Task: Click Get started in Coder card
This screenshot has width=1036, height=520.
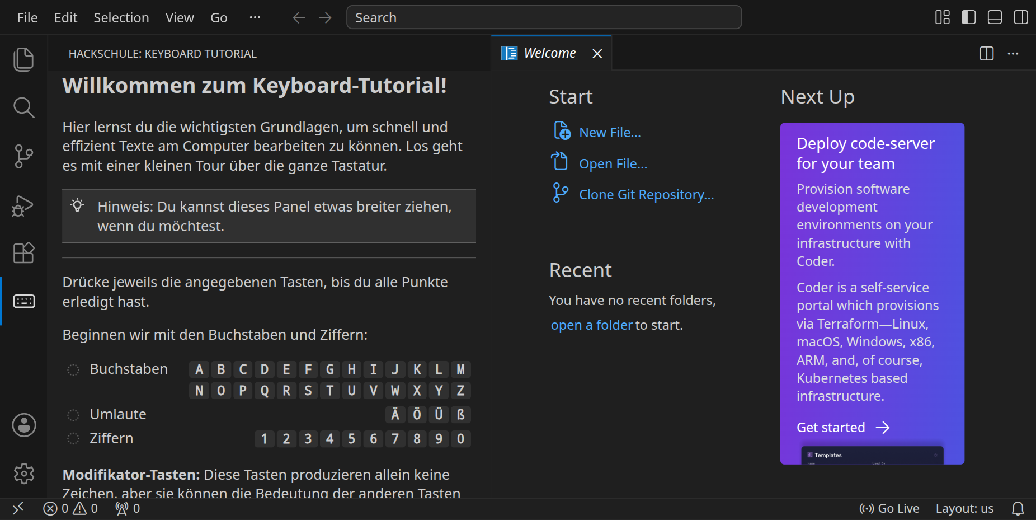Action: click(843, 428)
